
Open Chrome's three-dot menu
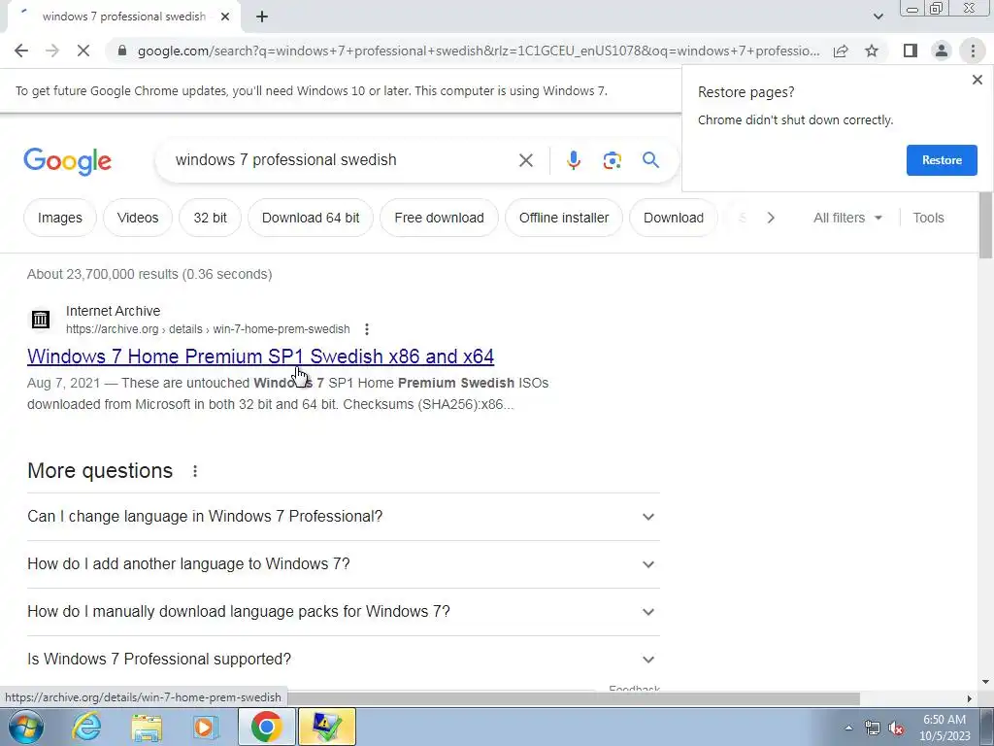pyautogui.click(x=973, y=51)
